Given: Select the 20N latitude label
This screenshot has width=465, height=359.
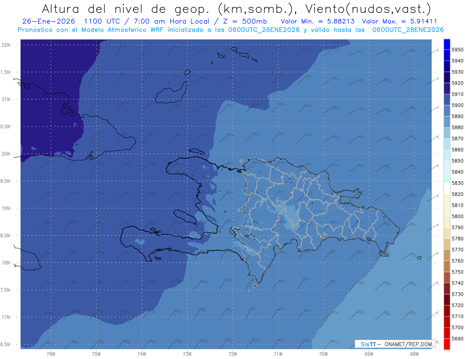Looking at the screenshot, I should click(x=6, y=154).
